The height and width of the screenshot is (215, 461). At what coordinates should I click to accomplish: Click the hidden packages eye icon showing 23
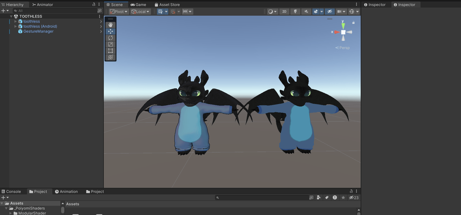click(354, 198)
